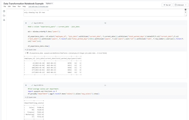This screenshot has height=120, width=189.
Task: Click the clock icon in the Unknown button
Action: tap(176, 5)
